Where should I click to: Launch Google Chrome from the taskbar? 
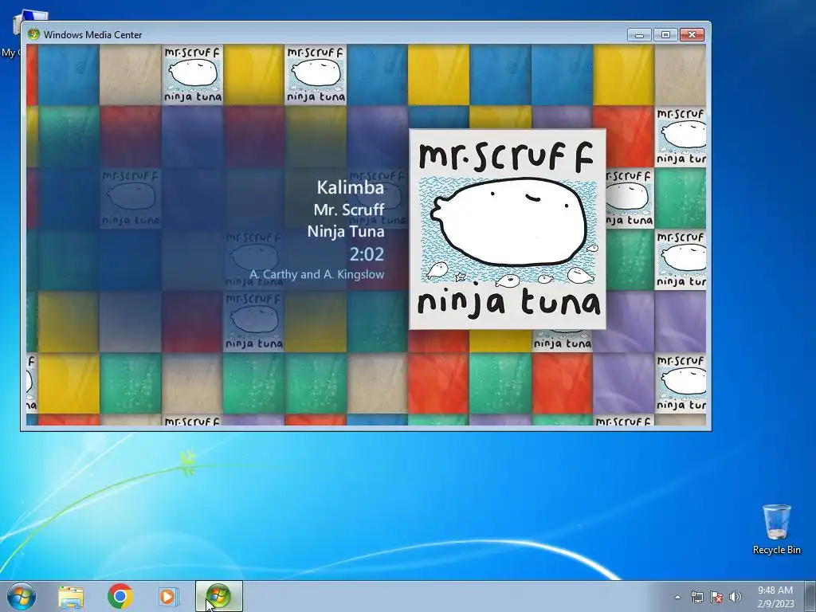pos(120,596)
